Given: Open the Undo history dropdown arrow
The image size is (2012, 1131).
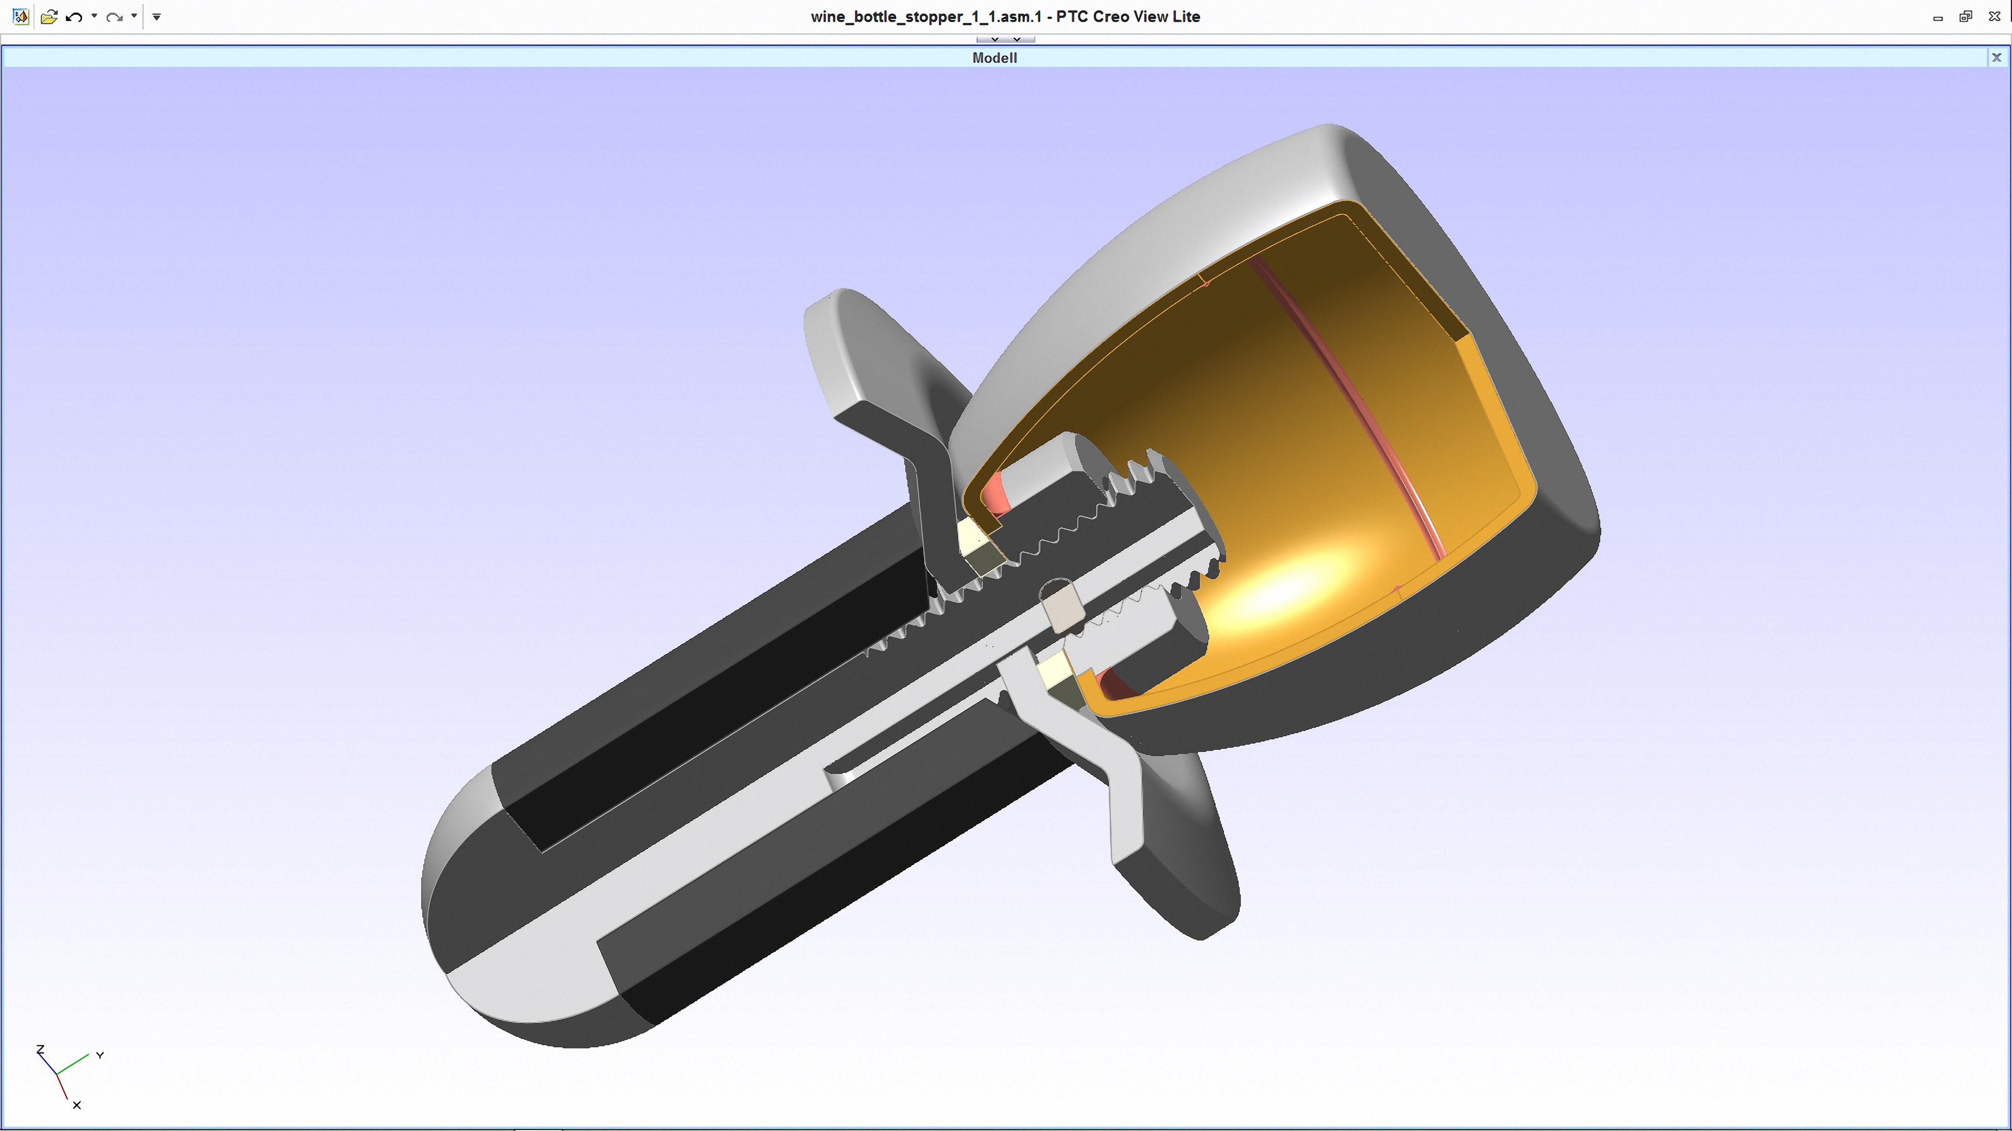Looking at the screenshot, I should (x=94, y=16).
